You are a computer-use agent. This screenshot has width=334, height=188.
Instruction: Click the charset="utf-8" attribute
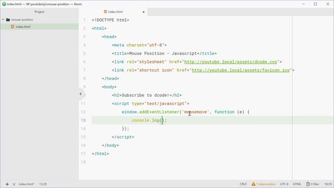pos(145,45)
